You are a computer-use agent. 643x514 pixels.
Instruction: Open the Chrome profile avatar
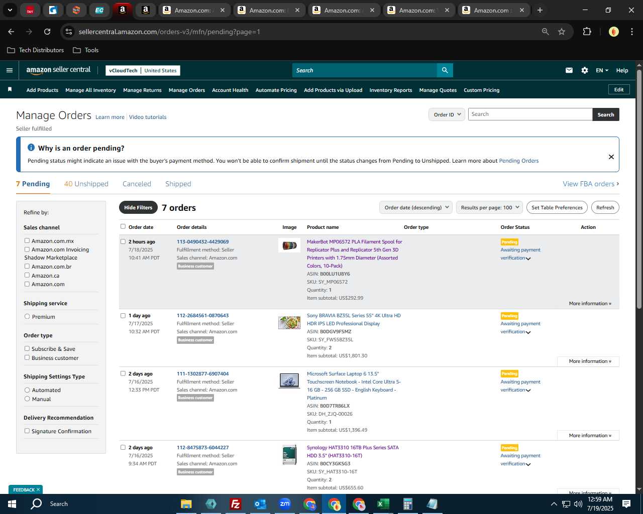(x=613, y=32)
